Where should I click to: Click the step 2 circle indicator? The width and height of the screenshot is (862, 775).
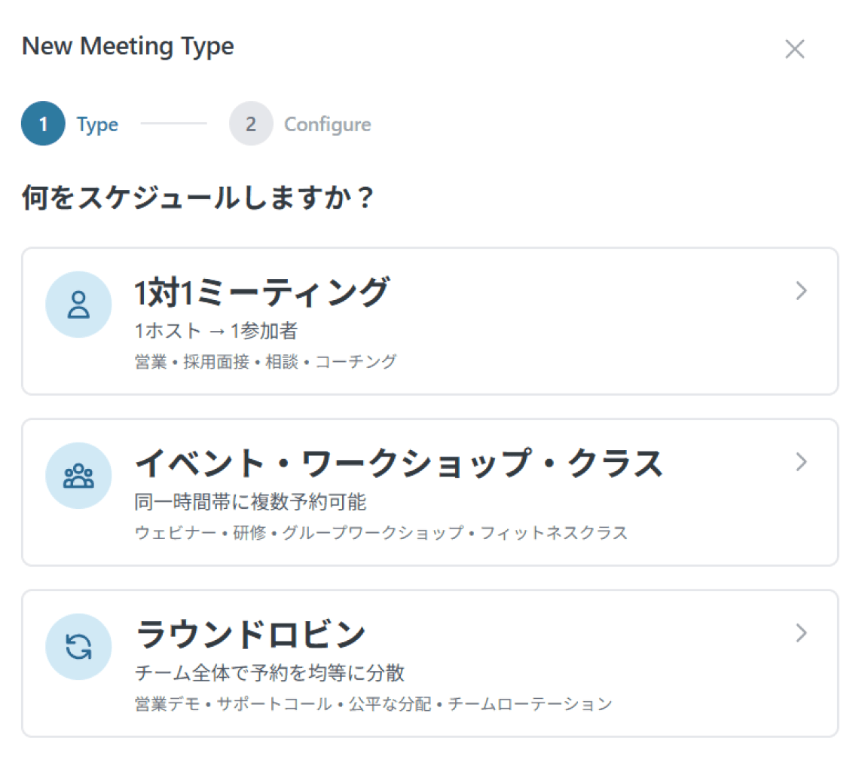pyautogui.click(x=250, y=124)
